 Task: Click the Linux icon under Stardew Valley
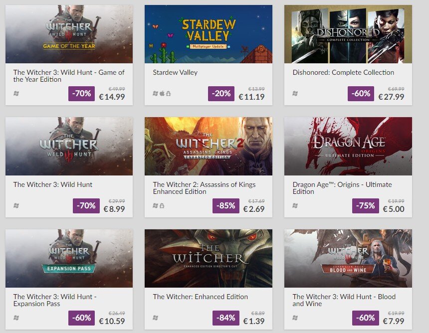pos(168,94)
